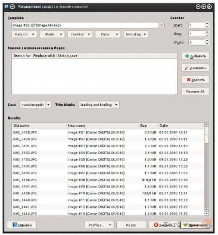Open help via the Справка icon
Screen dimensions: 218x235
(15, 225)
